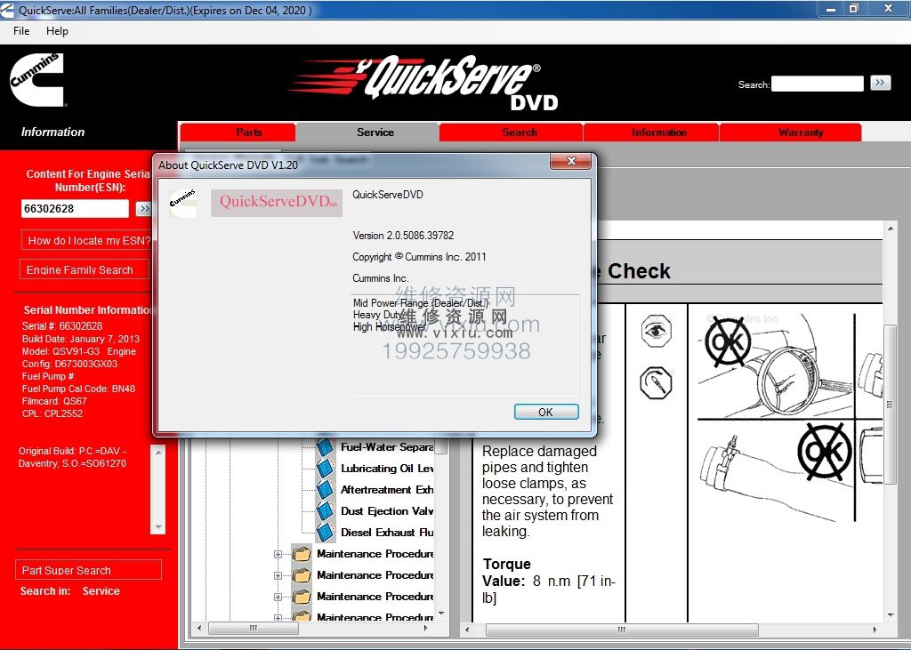The height and width of the screenshot is (650, 911).
Task: Click the 'CPL: CPL2552' line
Action: pyautogui.click(x=52, y=413)
